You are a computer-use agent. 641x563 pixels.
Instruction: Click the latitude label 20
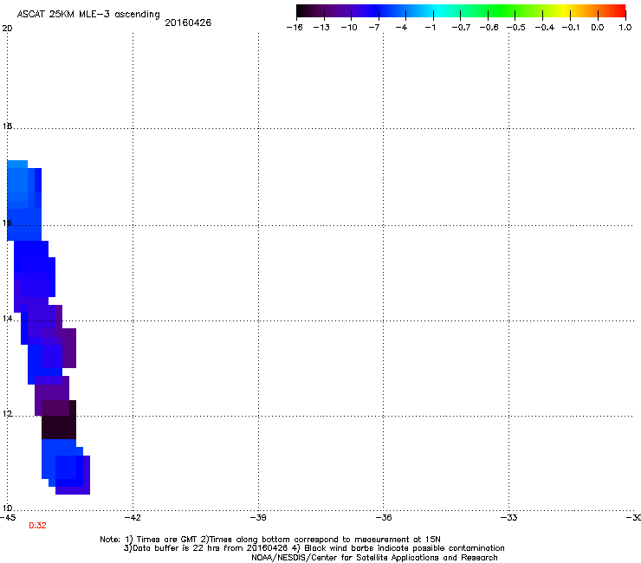click(x=7, y=29)
